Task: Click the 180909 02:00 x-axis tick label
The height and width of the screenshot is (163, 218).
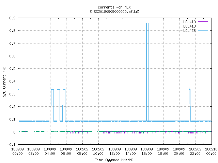Action: [x=33, y=151]
